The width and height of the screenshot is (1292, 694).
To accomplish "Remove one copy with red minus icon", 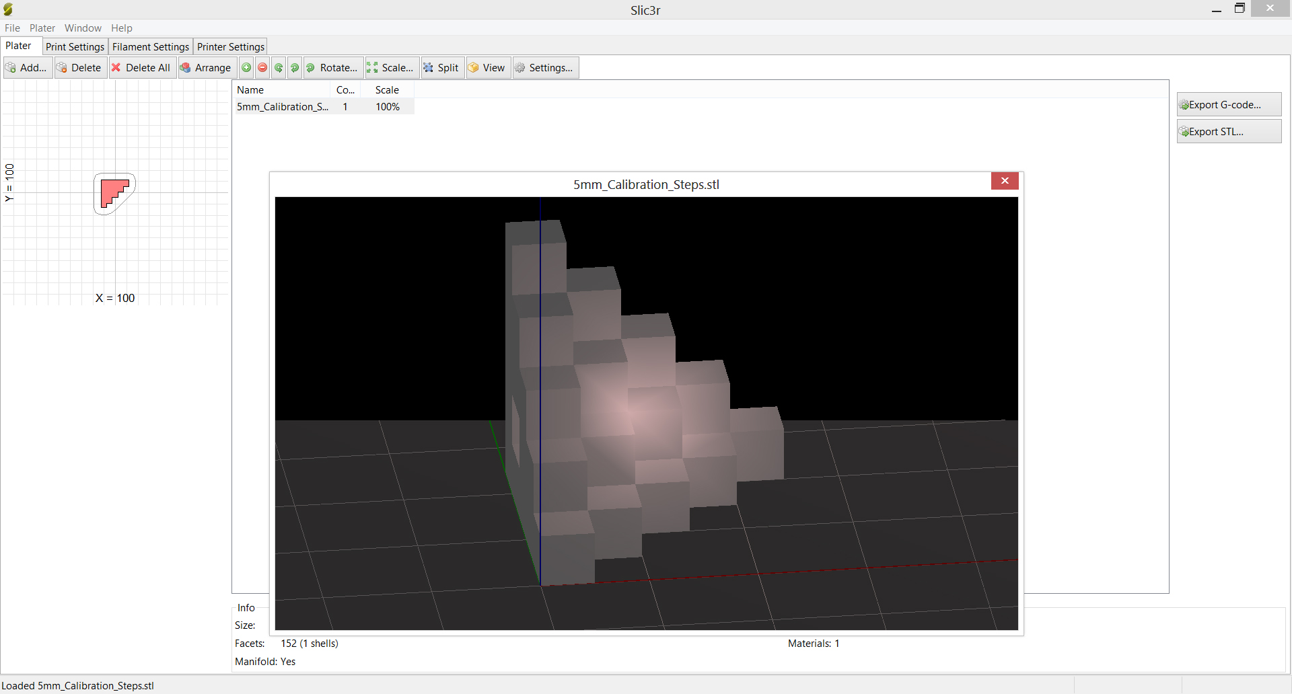I will [263, 68].
